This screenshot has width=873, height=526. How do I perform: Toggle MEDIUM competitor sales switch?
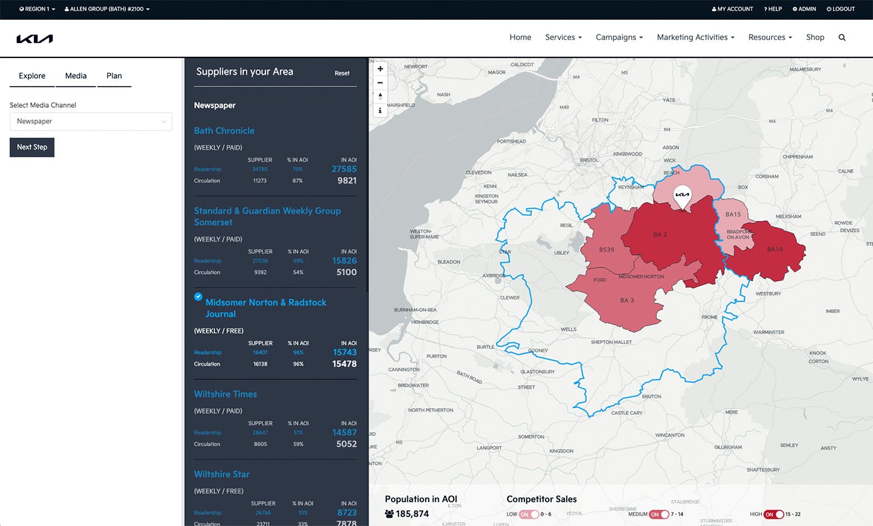click(659, 514)
